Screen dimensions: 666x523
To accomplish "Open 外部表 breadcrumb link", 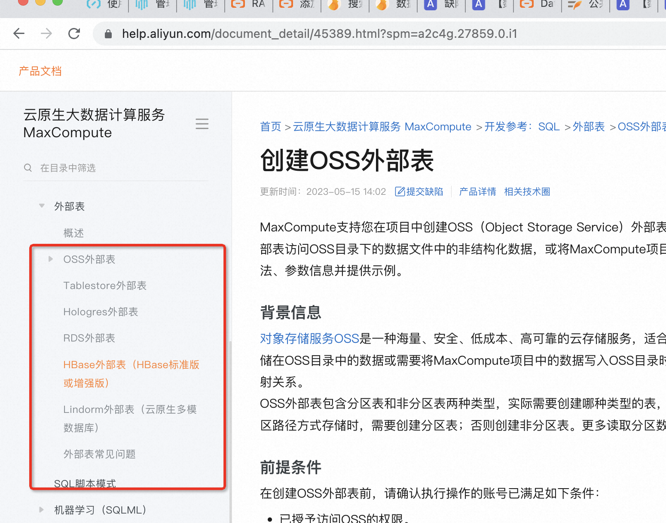I will tap(589, 127).
